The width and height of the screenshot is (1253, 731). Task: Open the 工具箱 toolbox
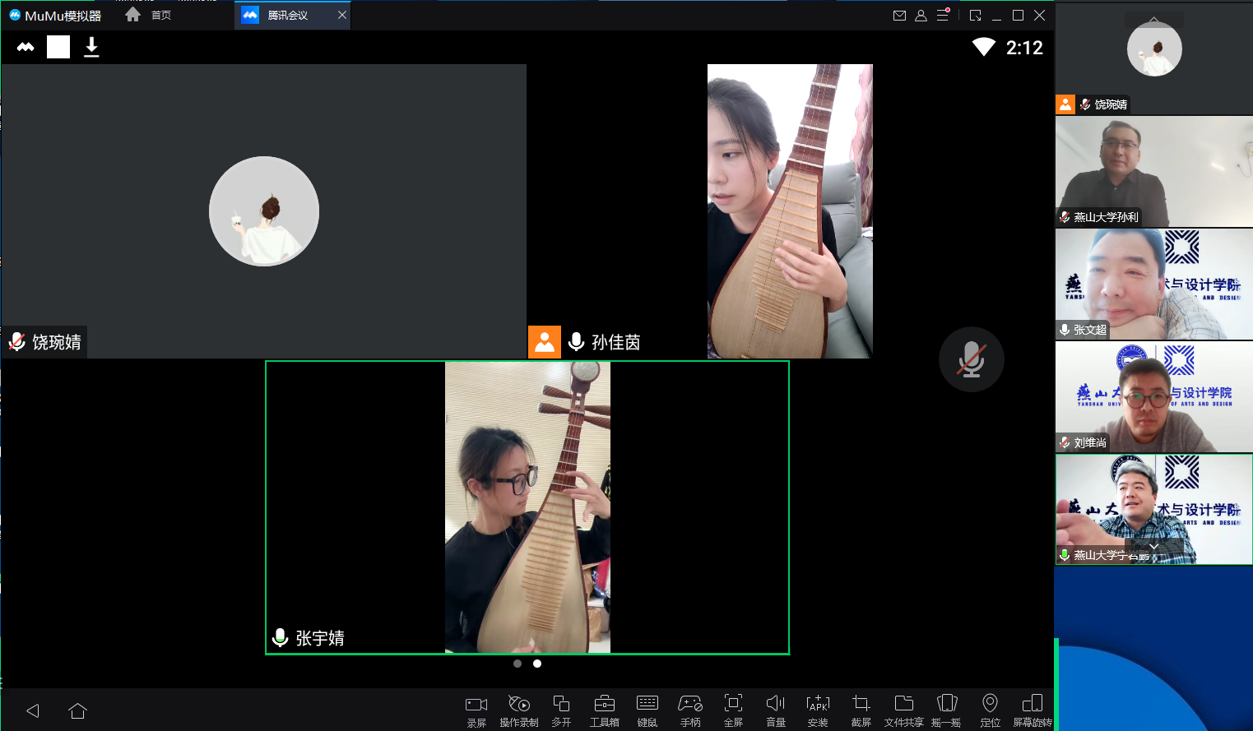click(x=604, y=705)
